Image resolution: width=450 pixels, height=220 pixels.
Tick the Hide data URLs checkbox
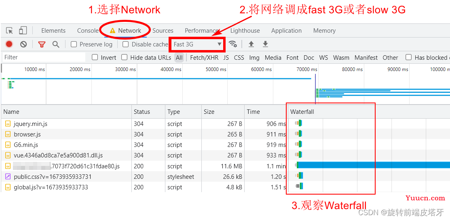(124, 57)
